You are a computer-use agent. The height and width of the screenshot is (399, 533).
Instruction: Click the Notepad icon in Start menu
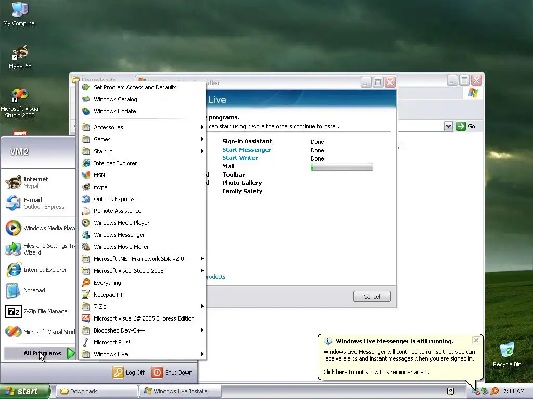point(14,290)
